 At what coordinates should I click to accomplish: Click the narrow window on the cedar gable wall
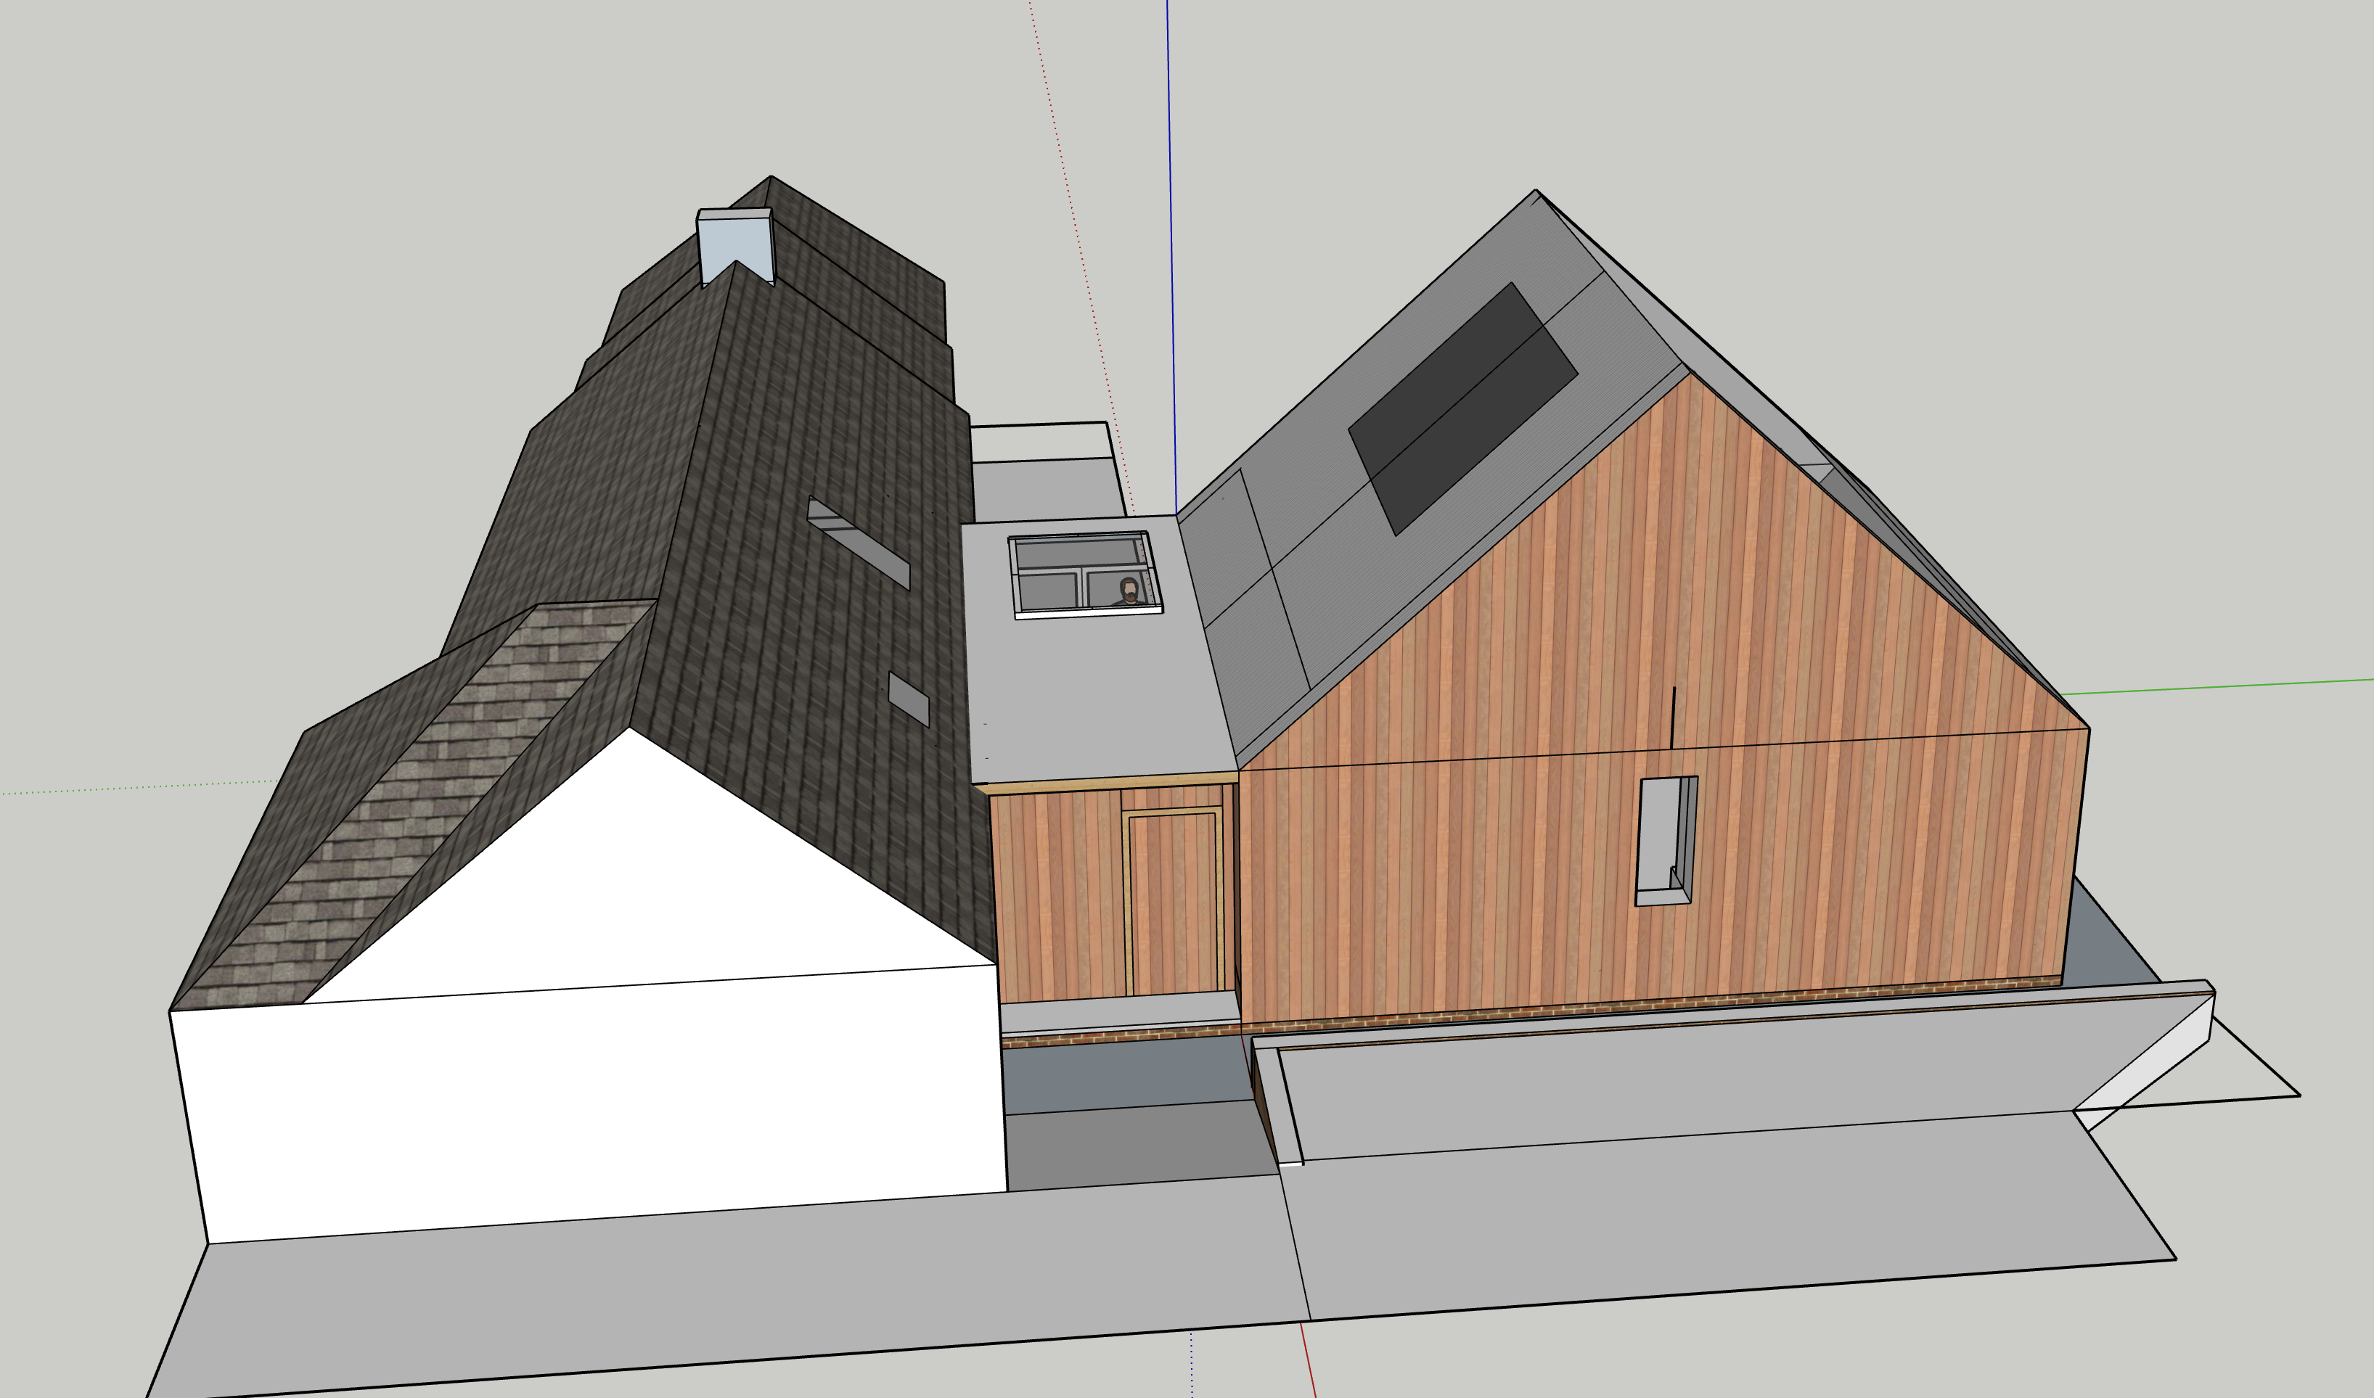[x=1666, y=840]
